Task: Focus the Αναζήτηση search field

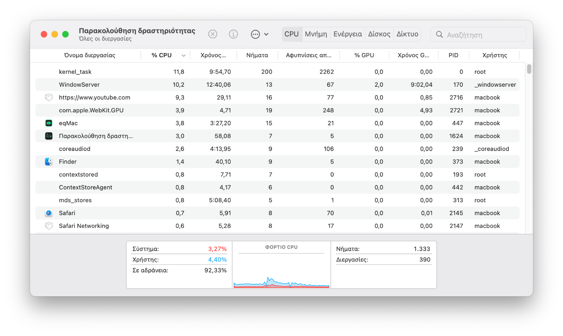Action: (x=479, y=34)
